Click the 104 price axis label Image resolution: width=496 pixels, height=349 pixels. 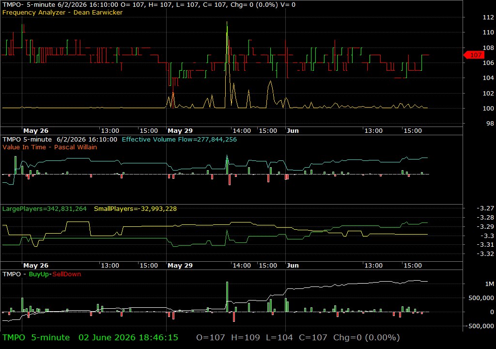point(488,78)
